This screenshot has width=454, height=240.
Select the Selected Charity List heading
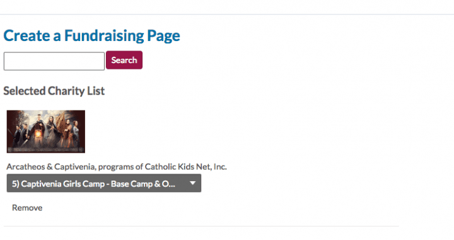click(x=54, y=91)
